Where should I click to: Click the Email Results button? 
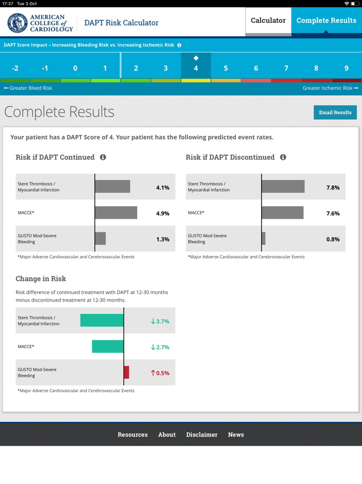point(335,112)
